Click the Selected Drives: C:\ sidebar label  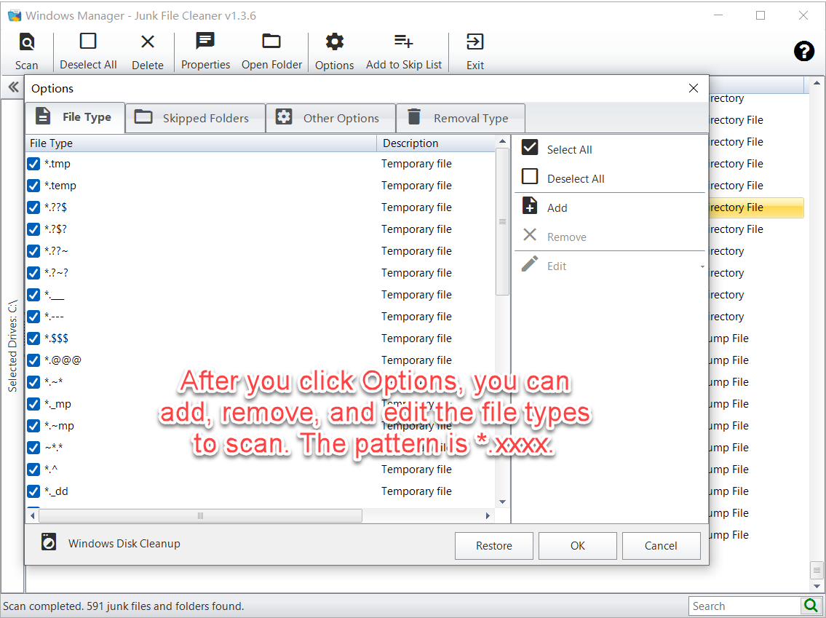coord(12,346)
